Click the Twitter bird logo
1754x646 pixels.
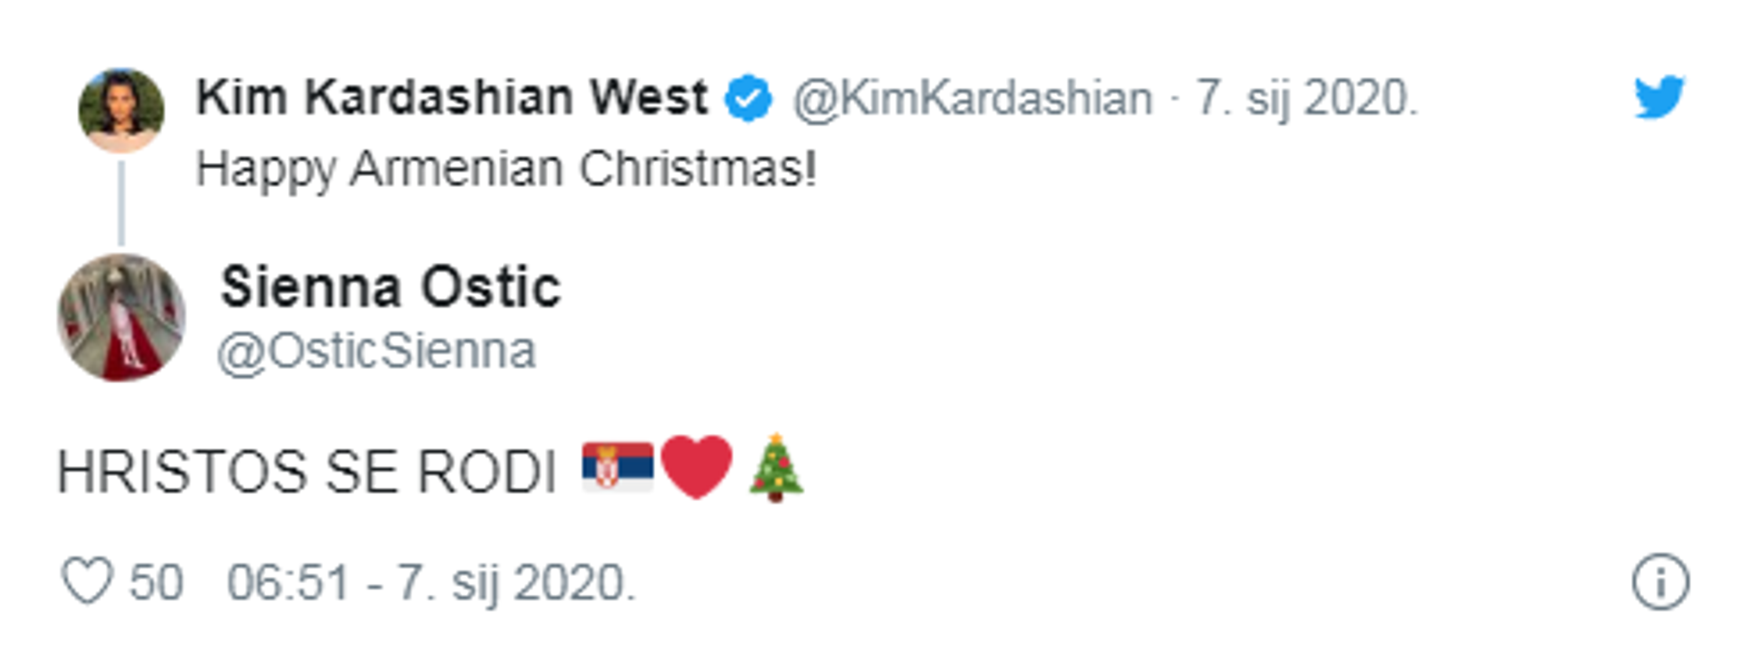(1659, 97)
